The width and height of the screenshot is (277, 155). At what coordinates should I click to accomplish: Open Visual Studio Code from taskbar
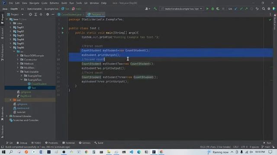131,152
